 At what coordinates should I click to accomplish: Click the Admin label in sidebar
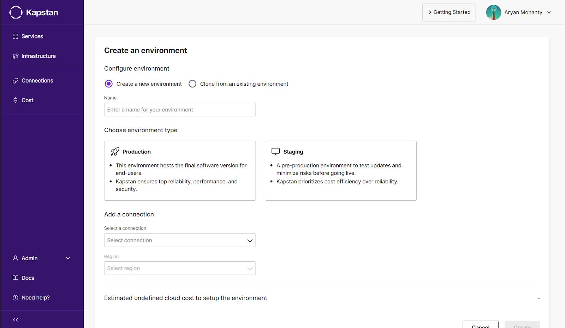[x=30, y=258]
